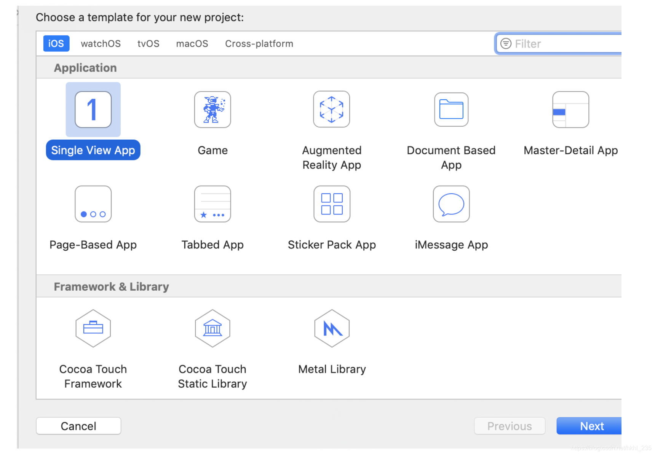Click the 'Augmented Reality App' label
Image resolution: width=655 pixels, height=455 pixels.
point(332,157)
